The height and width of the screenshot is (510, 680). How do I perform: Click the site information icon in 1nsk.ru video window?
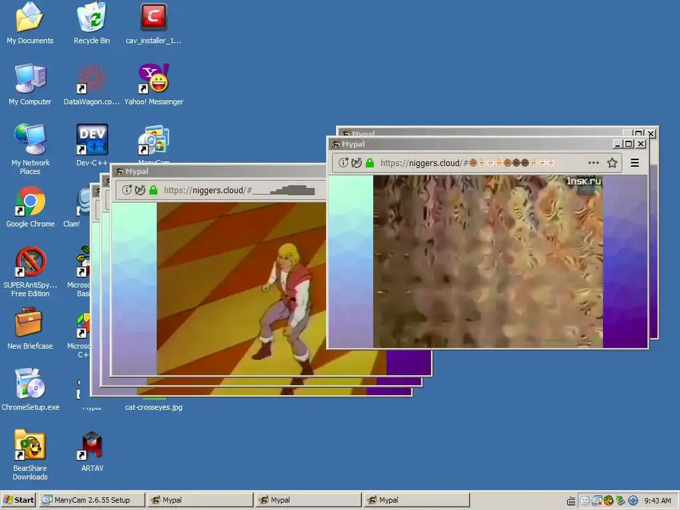click(x=343, y=163)
